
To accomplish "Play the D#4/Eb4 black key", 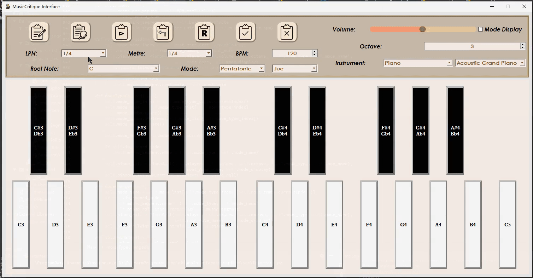I will pos(317,131).
